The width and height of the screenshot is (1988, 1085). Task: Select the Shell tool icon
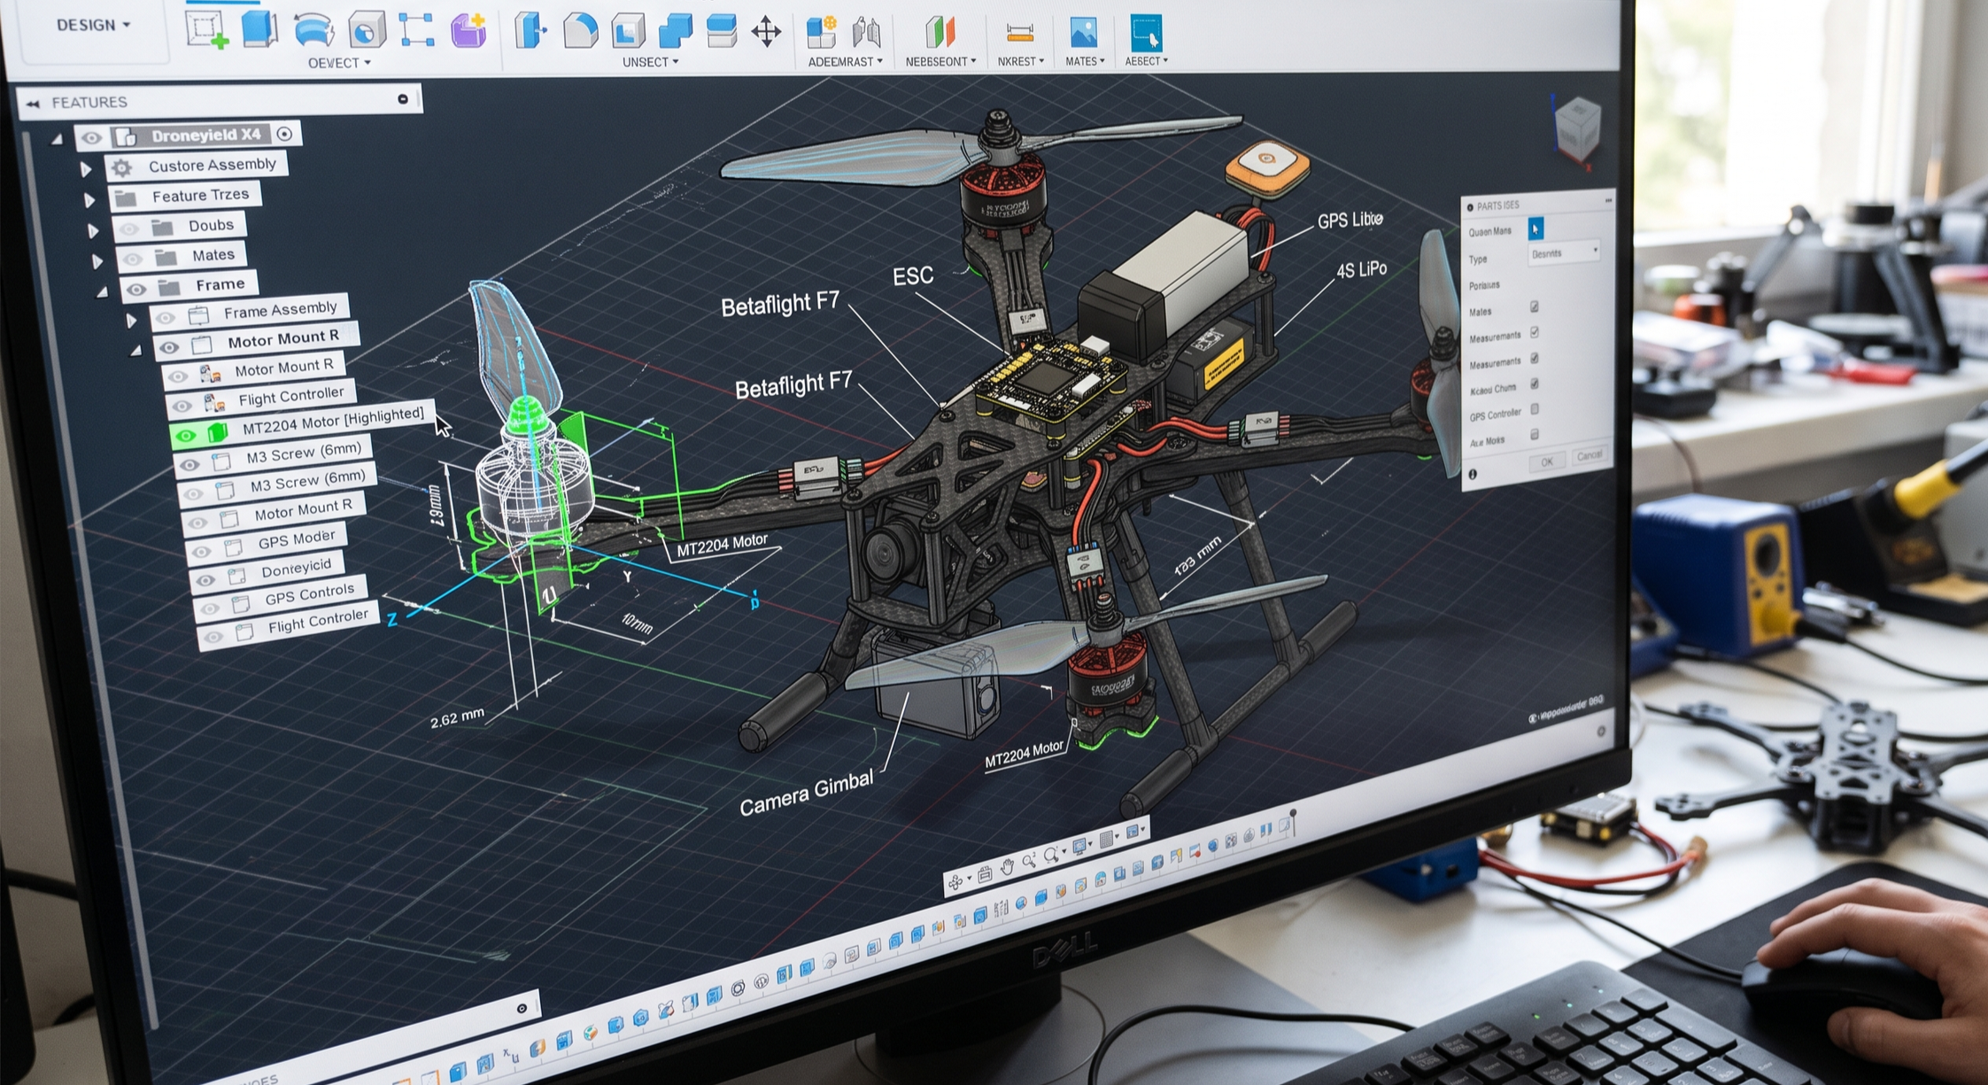point(628,30)
